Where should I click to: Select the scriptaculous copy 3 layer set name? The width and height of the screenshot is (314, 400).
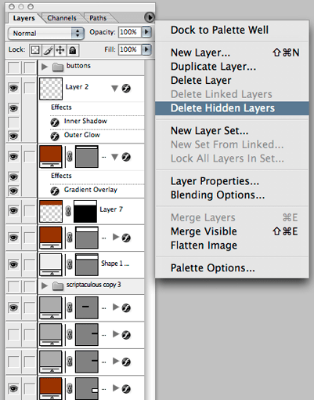tap(93, 285)
